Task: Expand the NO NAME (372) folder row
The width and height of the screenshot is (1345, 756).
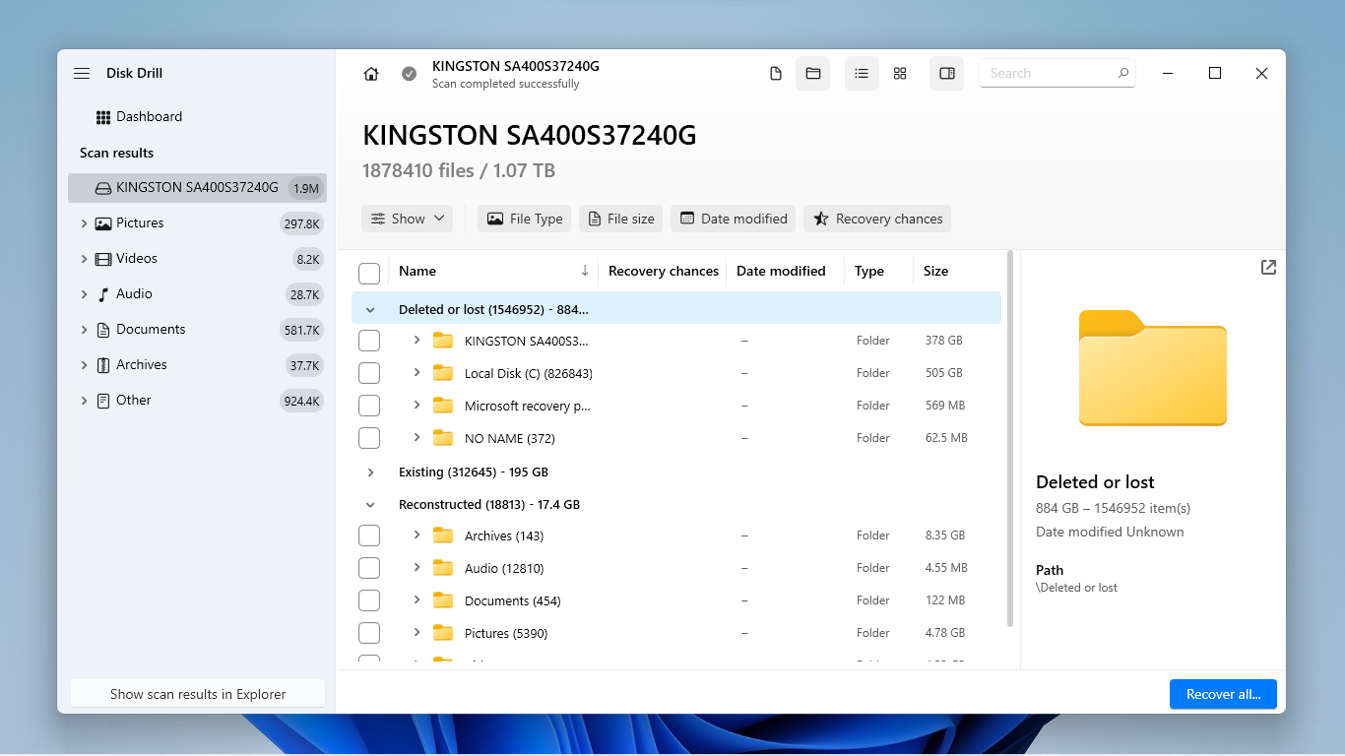Action: point(416,437)
